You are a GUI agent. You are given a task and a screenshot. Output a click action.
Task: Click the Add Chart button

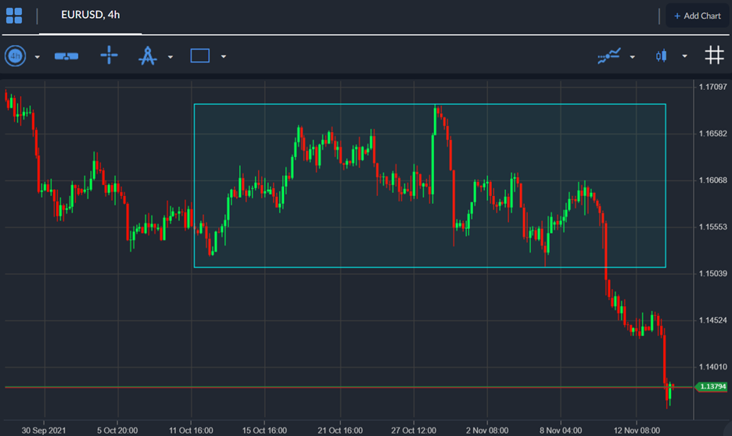click(697, 16)
